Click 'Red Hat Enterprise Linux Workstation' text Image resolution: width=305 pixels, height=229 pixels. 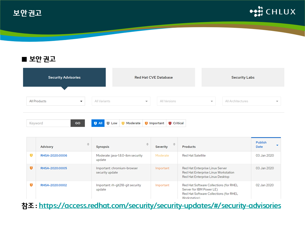coord(208,172)
